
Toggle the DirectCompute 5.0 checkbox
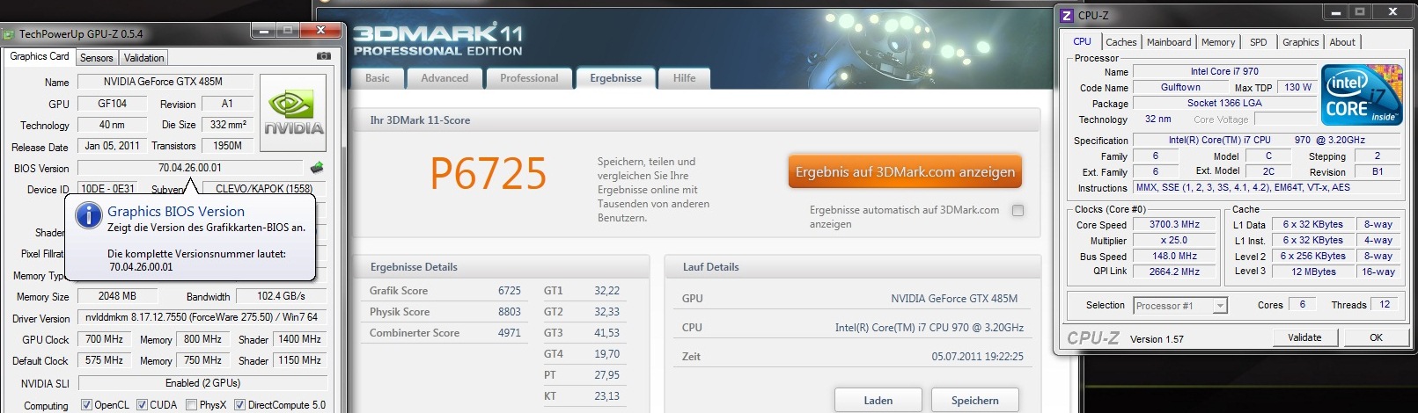tap(239, 405)
